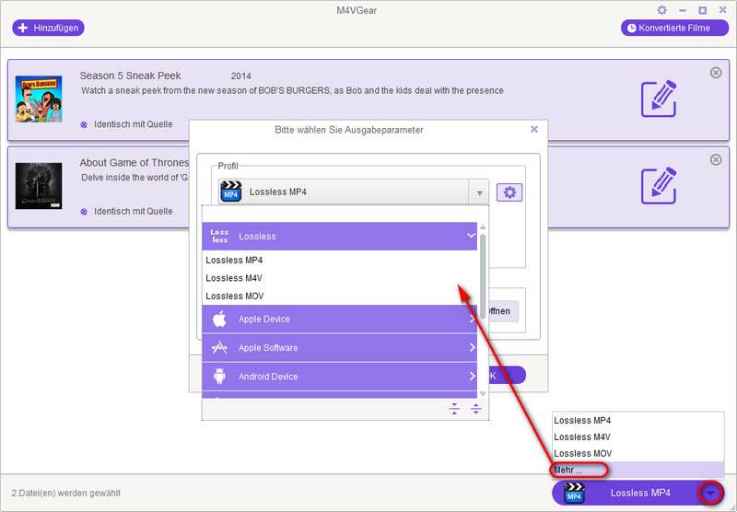Click the Android robot icon

tap(219, 377)
